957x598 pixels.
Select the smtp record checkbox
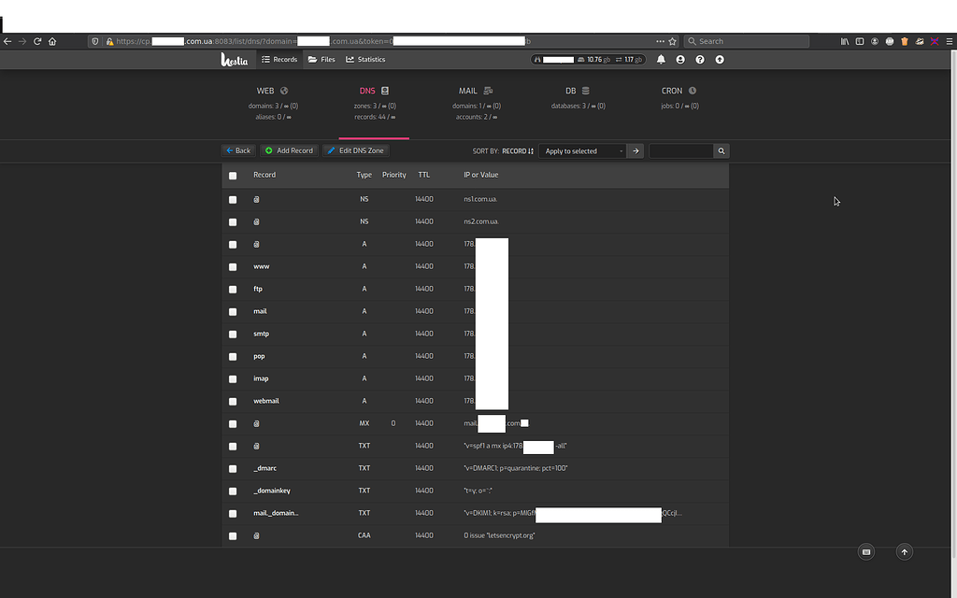coord(233,335)
